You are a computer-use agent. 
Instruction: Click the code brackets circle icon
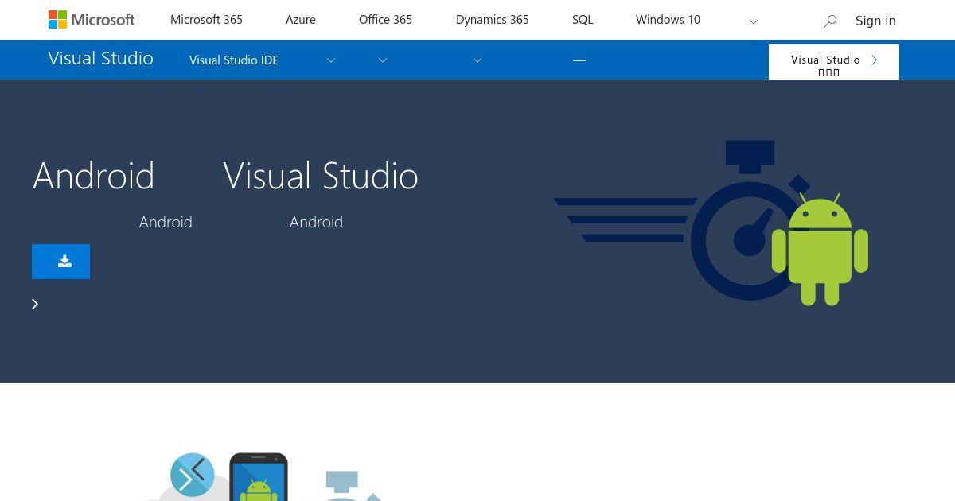(x=192, y=475)
